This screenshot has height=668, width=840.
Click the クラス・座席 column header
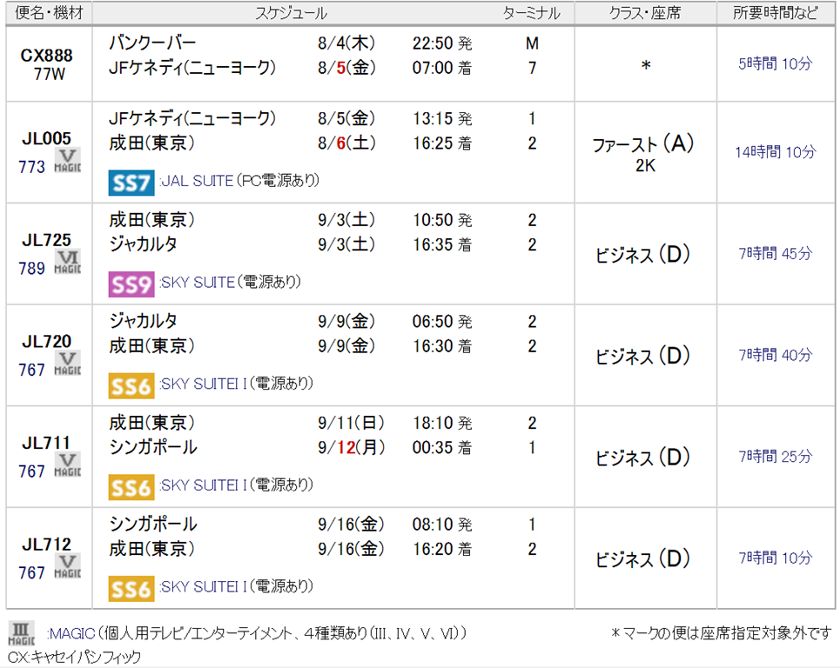645,13
